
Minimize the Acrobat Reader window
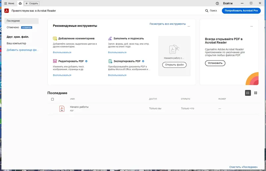242,3
